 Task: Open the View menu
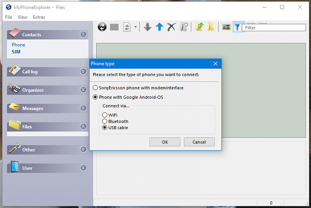[x=22, y=17]
